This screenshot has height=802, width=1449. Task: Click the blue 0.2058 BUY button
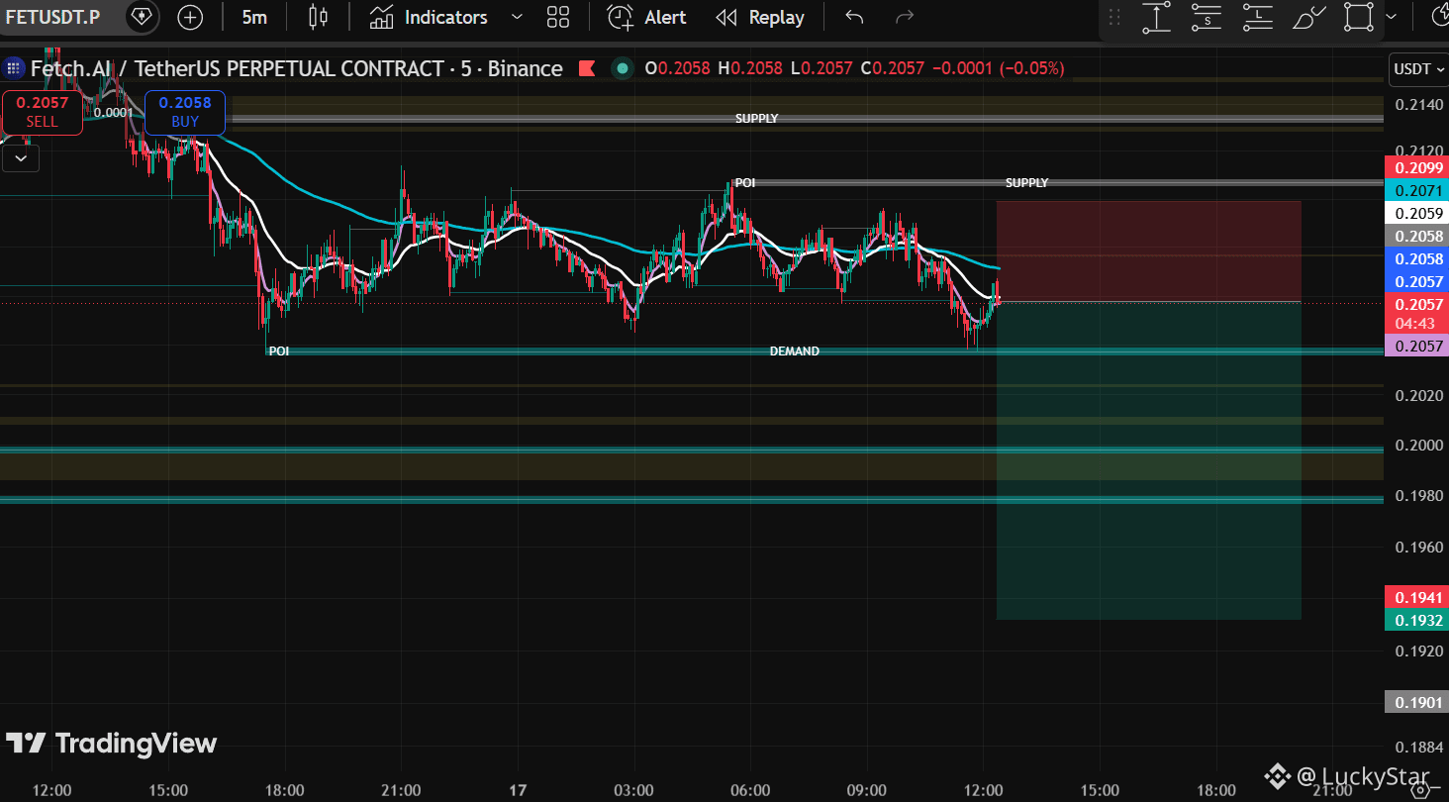click(x=185, y=112)
